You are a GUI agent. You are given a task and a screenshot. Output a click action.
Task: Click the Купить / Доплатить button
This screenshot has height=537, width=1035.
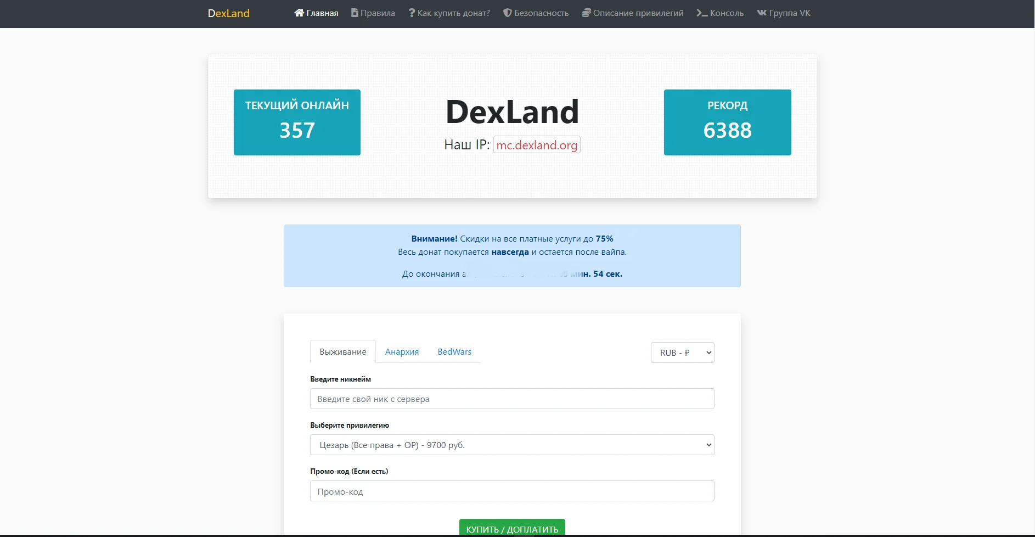tap(512, 528)
